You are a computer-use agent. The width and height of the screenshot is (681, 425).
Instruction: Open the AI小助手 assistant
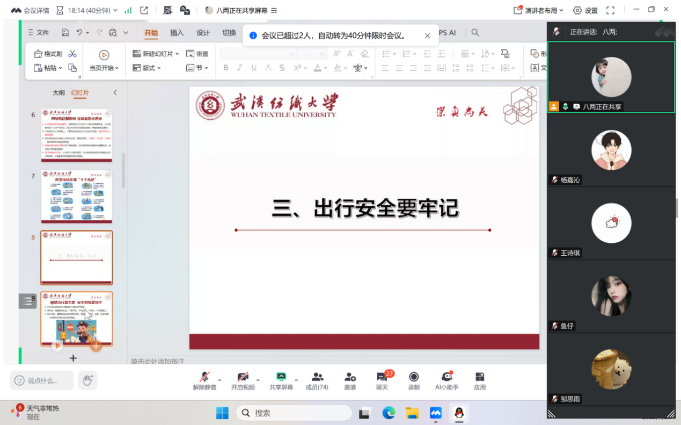[446, 380]
